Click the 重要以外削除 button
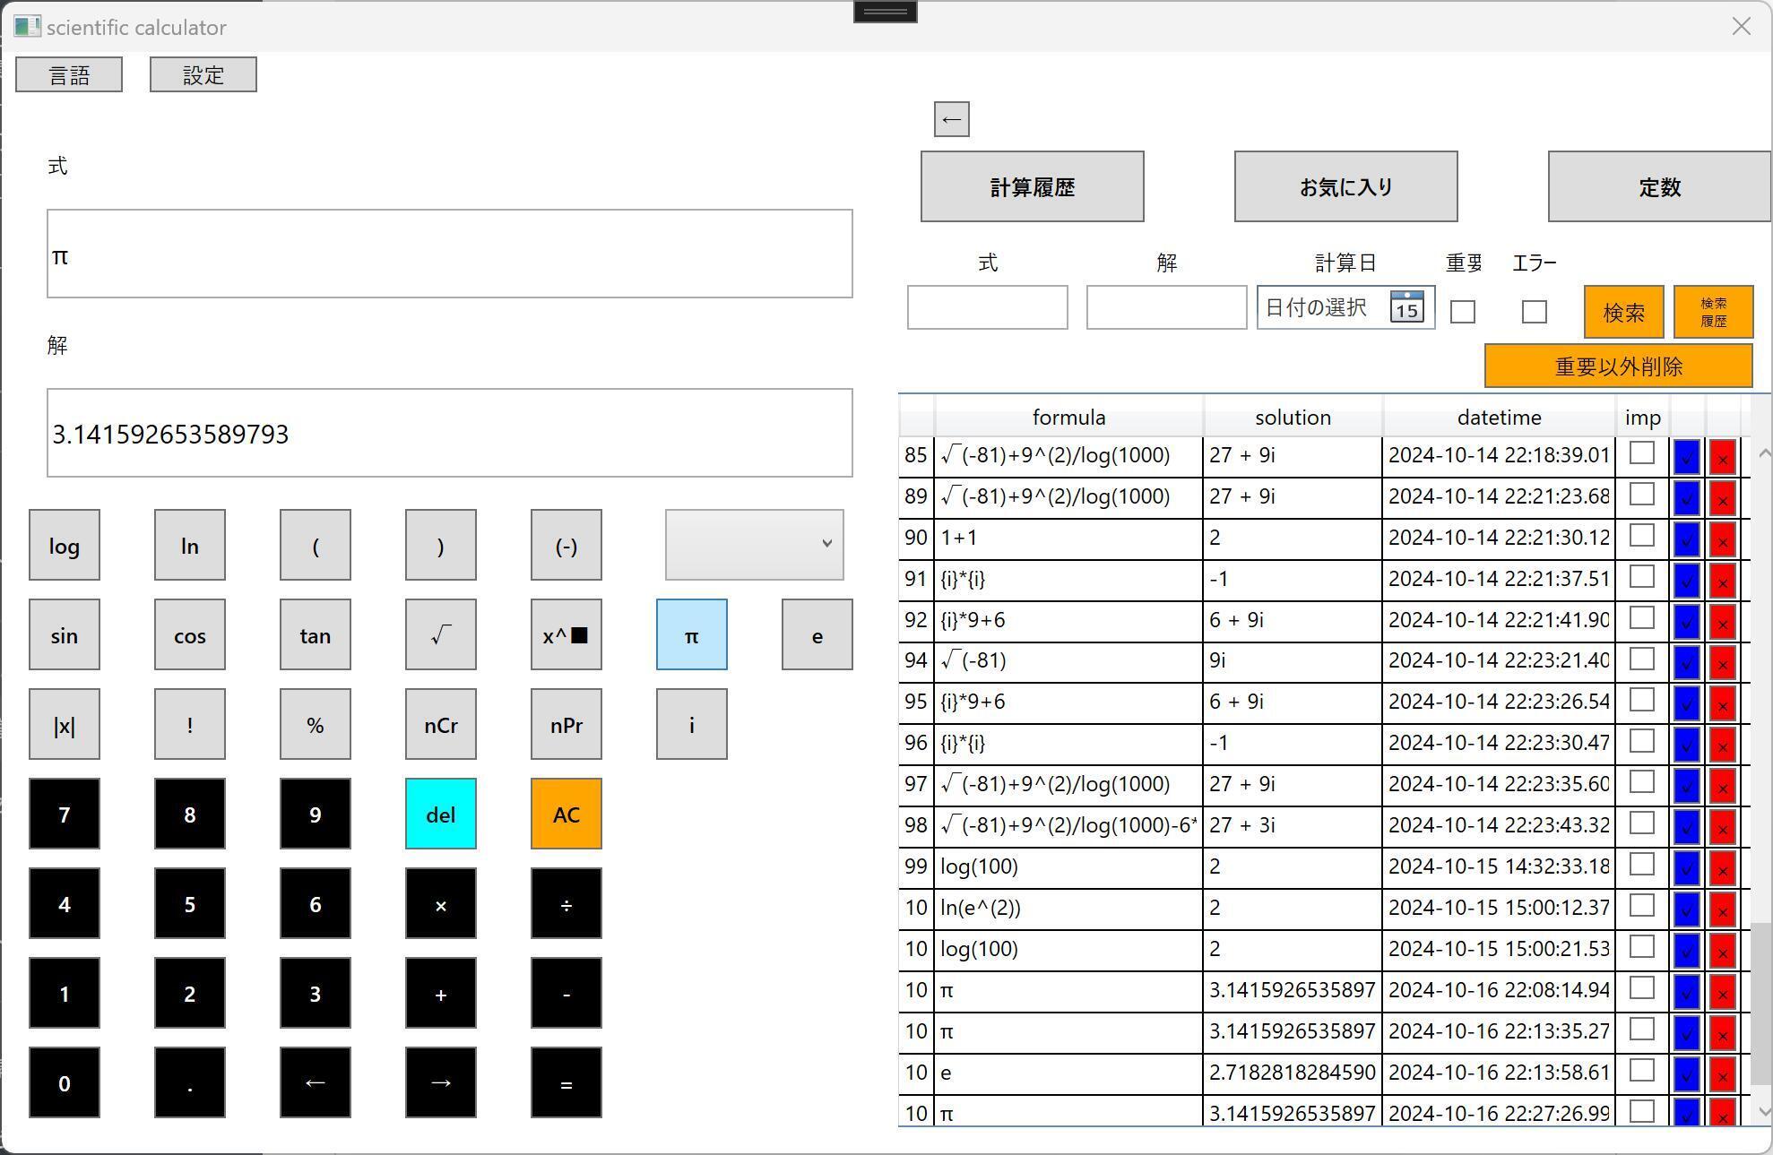The image size is (1773, 1155). click(x=1618, y=366)
